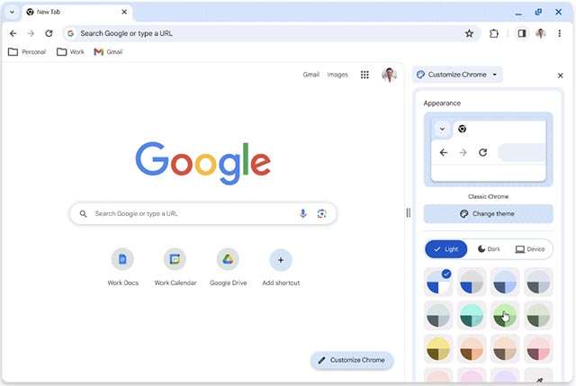
Task: Select the orange color swatch
Action: [472, 349]
